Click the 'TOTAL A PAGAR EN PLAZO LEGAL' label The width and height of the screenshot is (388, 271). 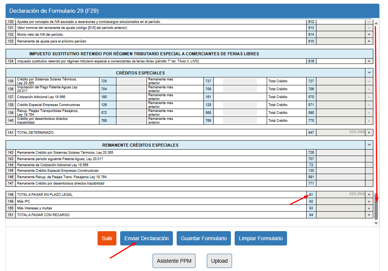(45, 194)
